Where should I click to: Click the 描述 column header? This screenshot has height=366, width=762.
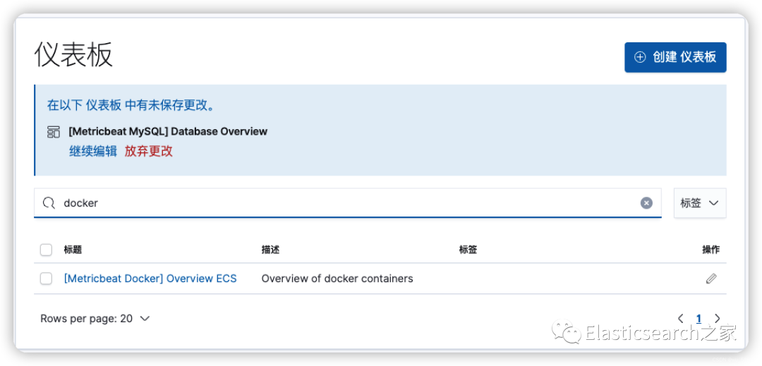point(270,250)
